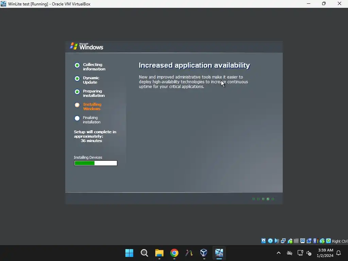Image resolution: width=348 pixels, height=261 pixels.
Task: Open the N-shaped app on taskbar
Action: 189,253
